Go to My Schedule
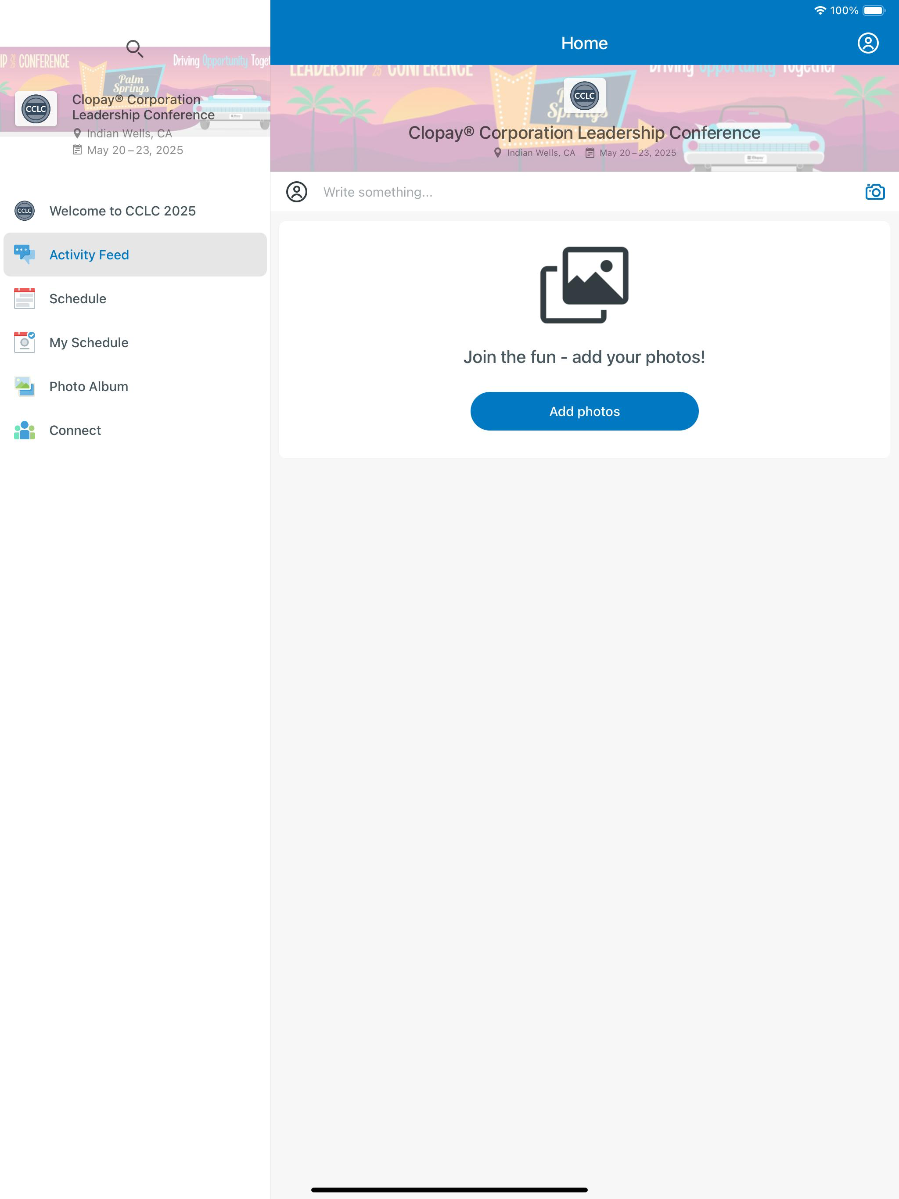 click(x=135, y=343)
